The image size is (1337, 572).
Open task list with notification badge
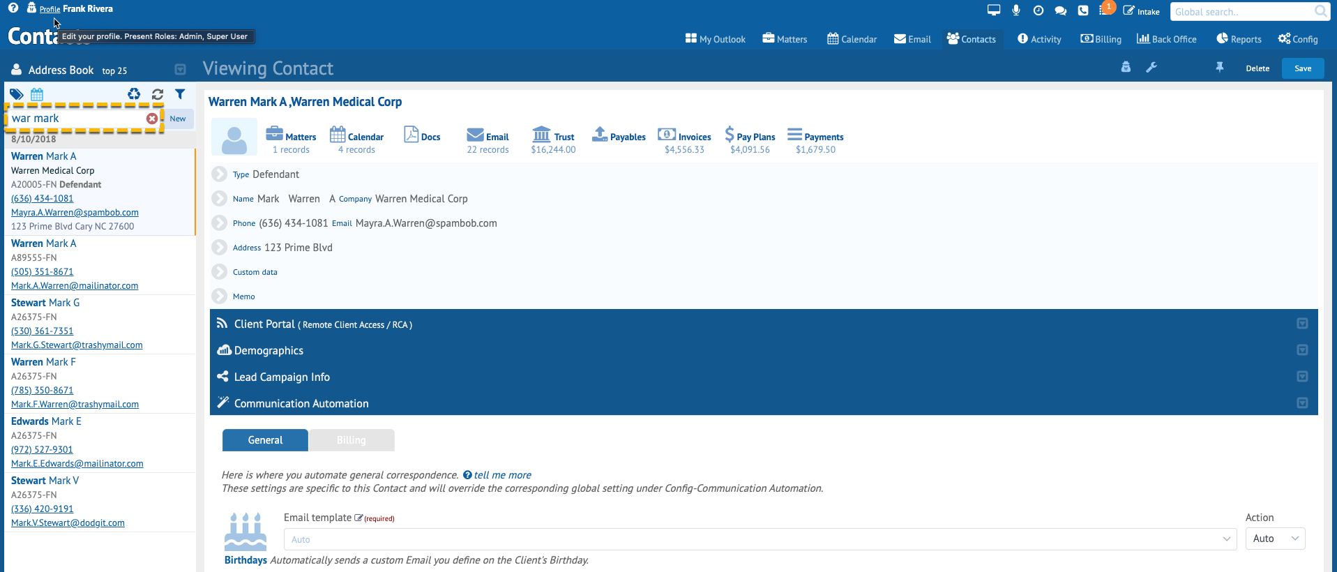1105,9
